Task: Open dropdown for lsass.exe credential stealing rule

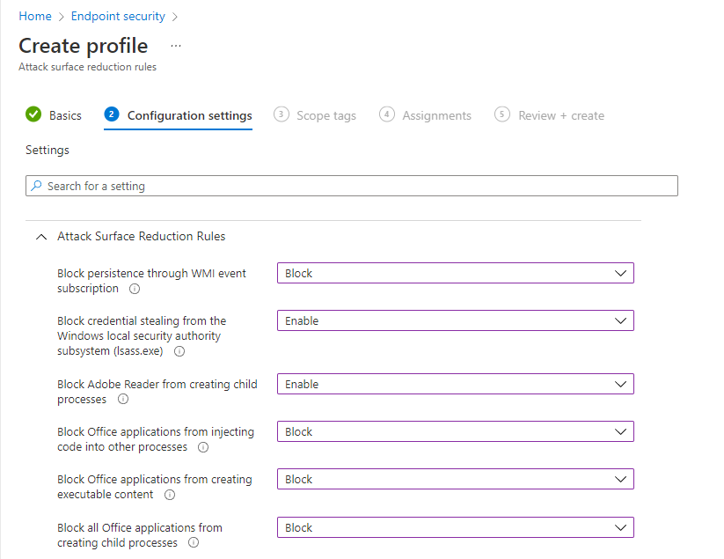Action: click(x=456, y=320)
